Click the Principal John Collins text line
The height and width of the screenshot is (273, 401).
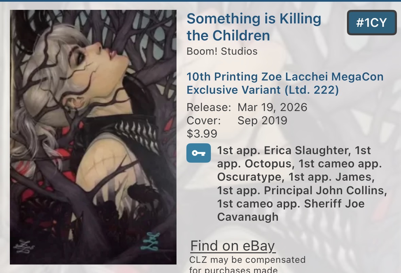[x=302, y=190]
